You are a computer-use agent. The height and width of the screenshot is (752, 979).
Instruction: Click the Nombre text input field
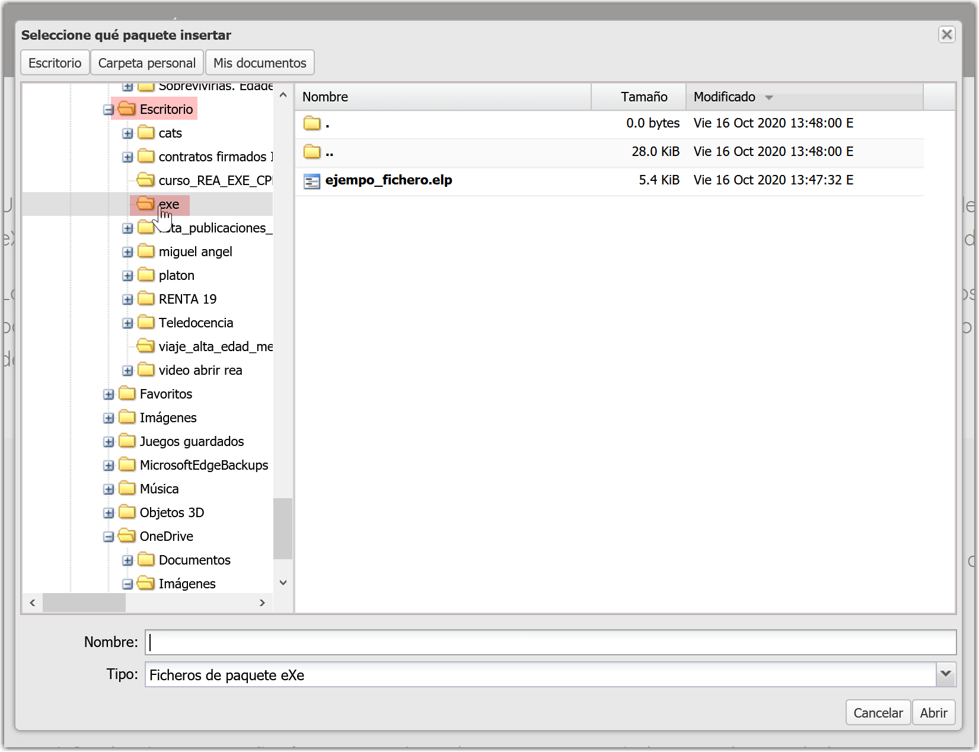coord(550,642)
